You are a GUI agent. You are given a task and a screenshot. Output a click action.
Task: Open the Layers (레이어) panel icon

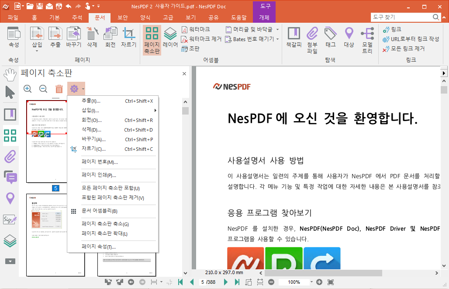[170, 37]
